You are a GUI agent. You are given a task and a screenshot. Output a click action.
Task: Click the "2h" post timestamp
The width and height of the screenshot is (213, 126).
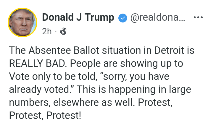point(47,31)
